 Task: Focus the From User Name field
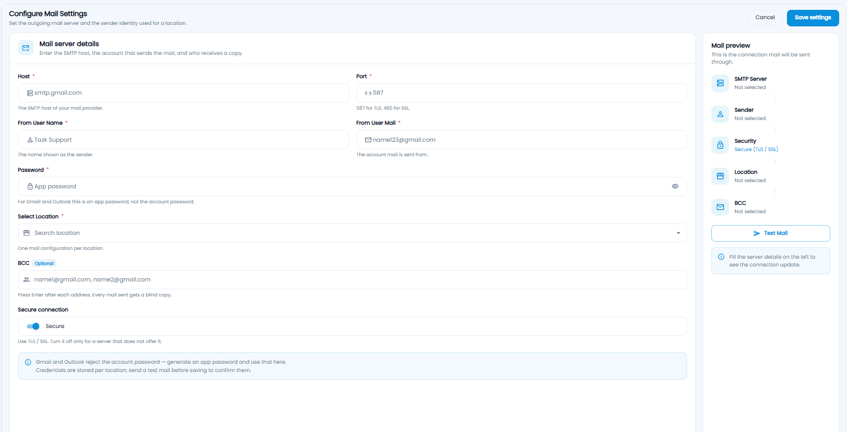183,140
